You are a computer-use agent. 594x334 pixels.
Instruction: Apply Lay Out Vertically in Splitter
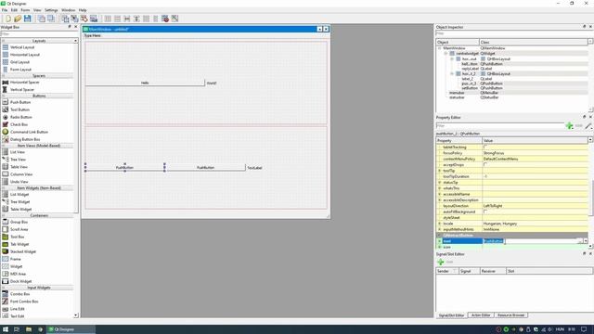click(x=136, y=19)
